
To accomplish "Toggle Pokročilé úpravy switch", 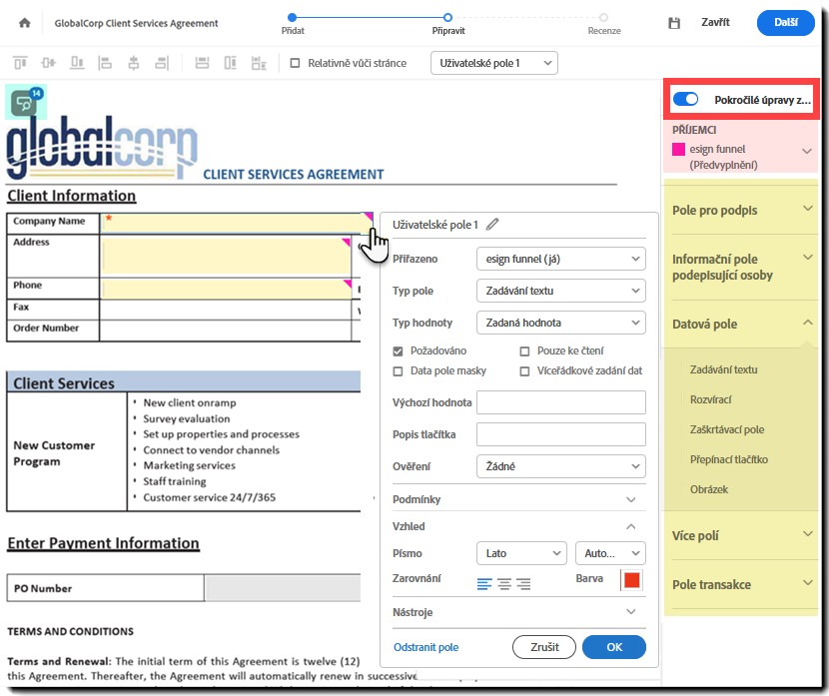I will (686, 99).
